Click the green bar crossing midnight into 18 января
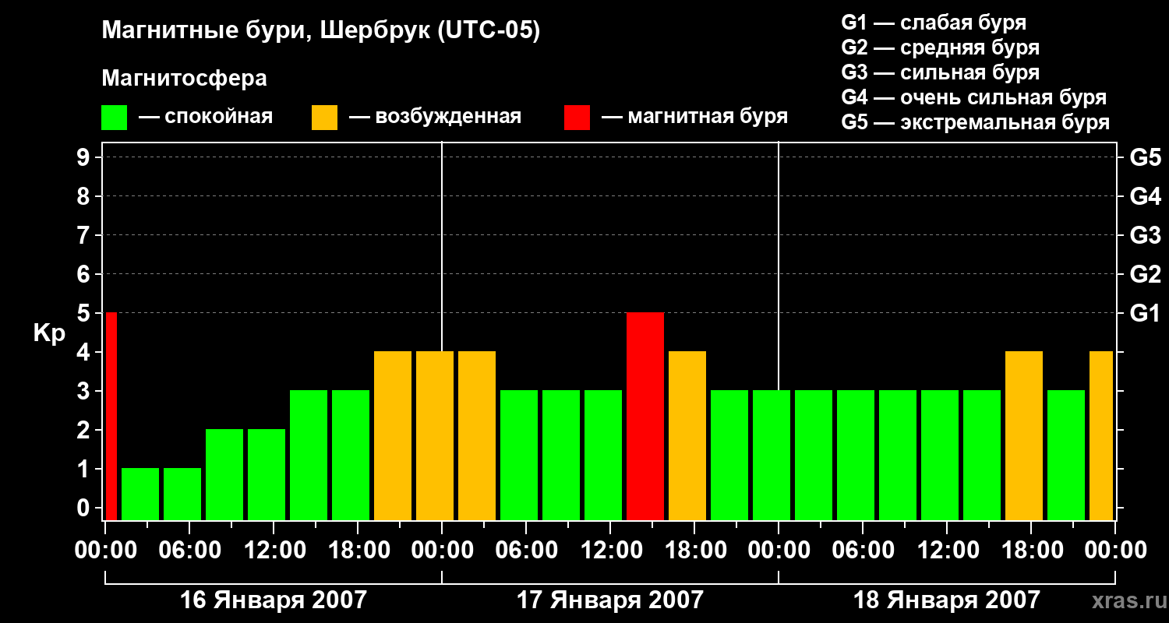This screenshot has width=1169, height=623. click(772, 455)
